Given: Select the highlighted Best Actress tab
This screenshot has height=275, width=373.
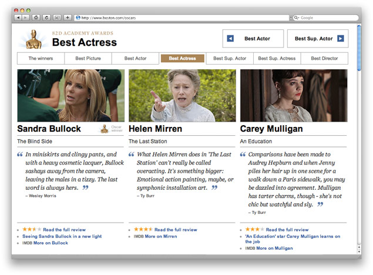Looking at the screenshot, I should (x=183, y=58).
